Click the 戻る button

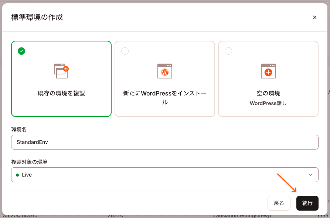279,203
